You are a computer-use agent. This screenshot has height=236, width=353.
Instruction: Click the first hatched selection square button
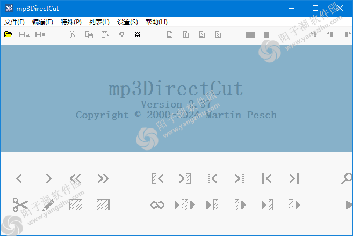click(x=75, y=205)
